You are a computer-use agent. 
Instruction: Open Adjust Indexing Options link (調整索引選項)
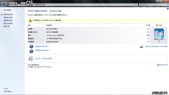click(x=8, y=17)
